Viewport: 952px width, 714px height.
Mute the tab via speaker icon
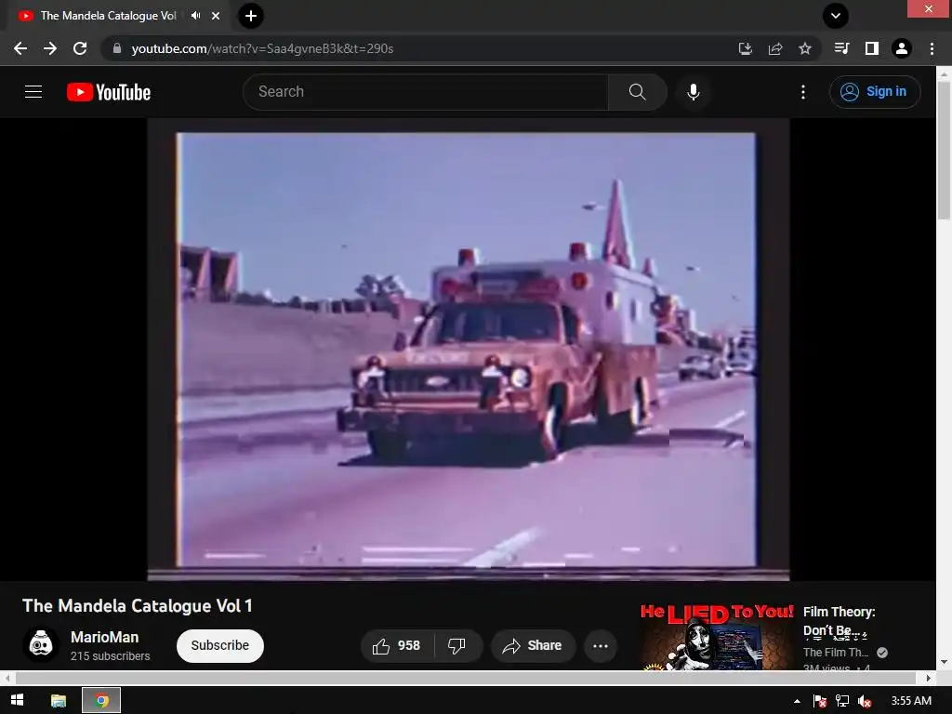point(195,16)
